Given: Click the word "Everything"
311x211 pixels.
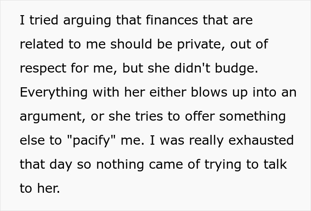Looking at the screenshot, I should pyautogui.click(x=52, y=93).
